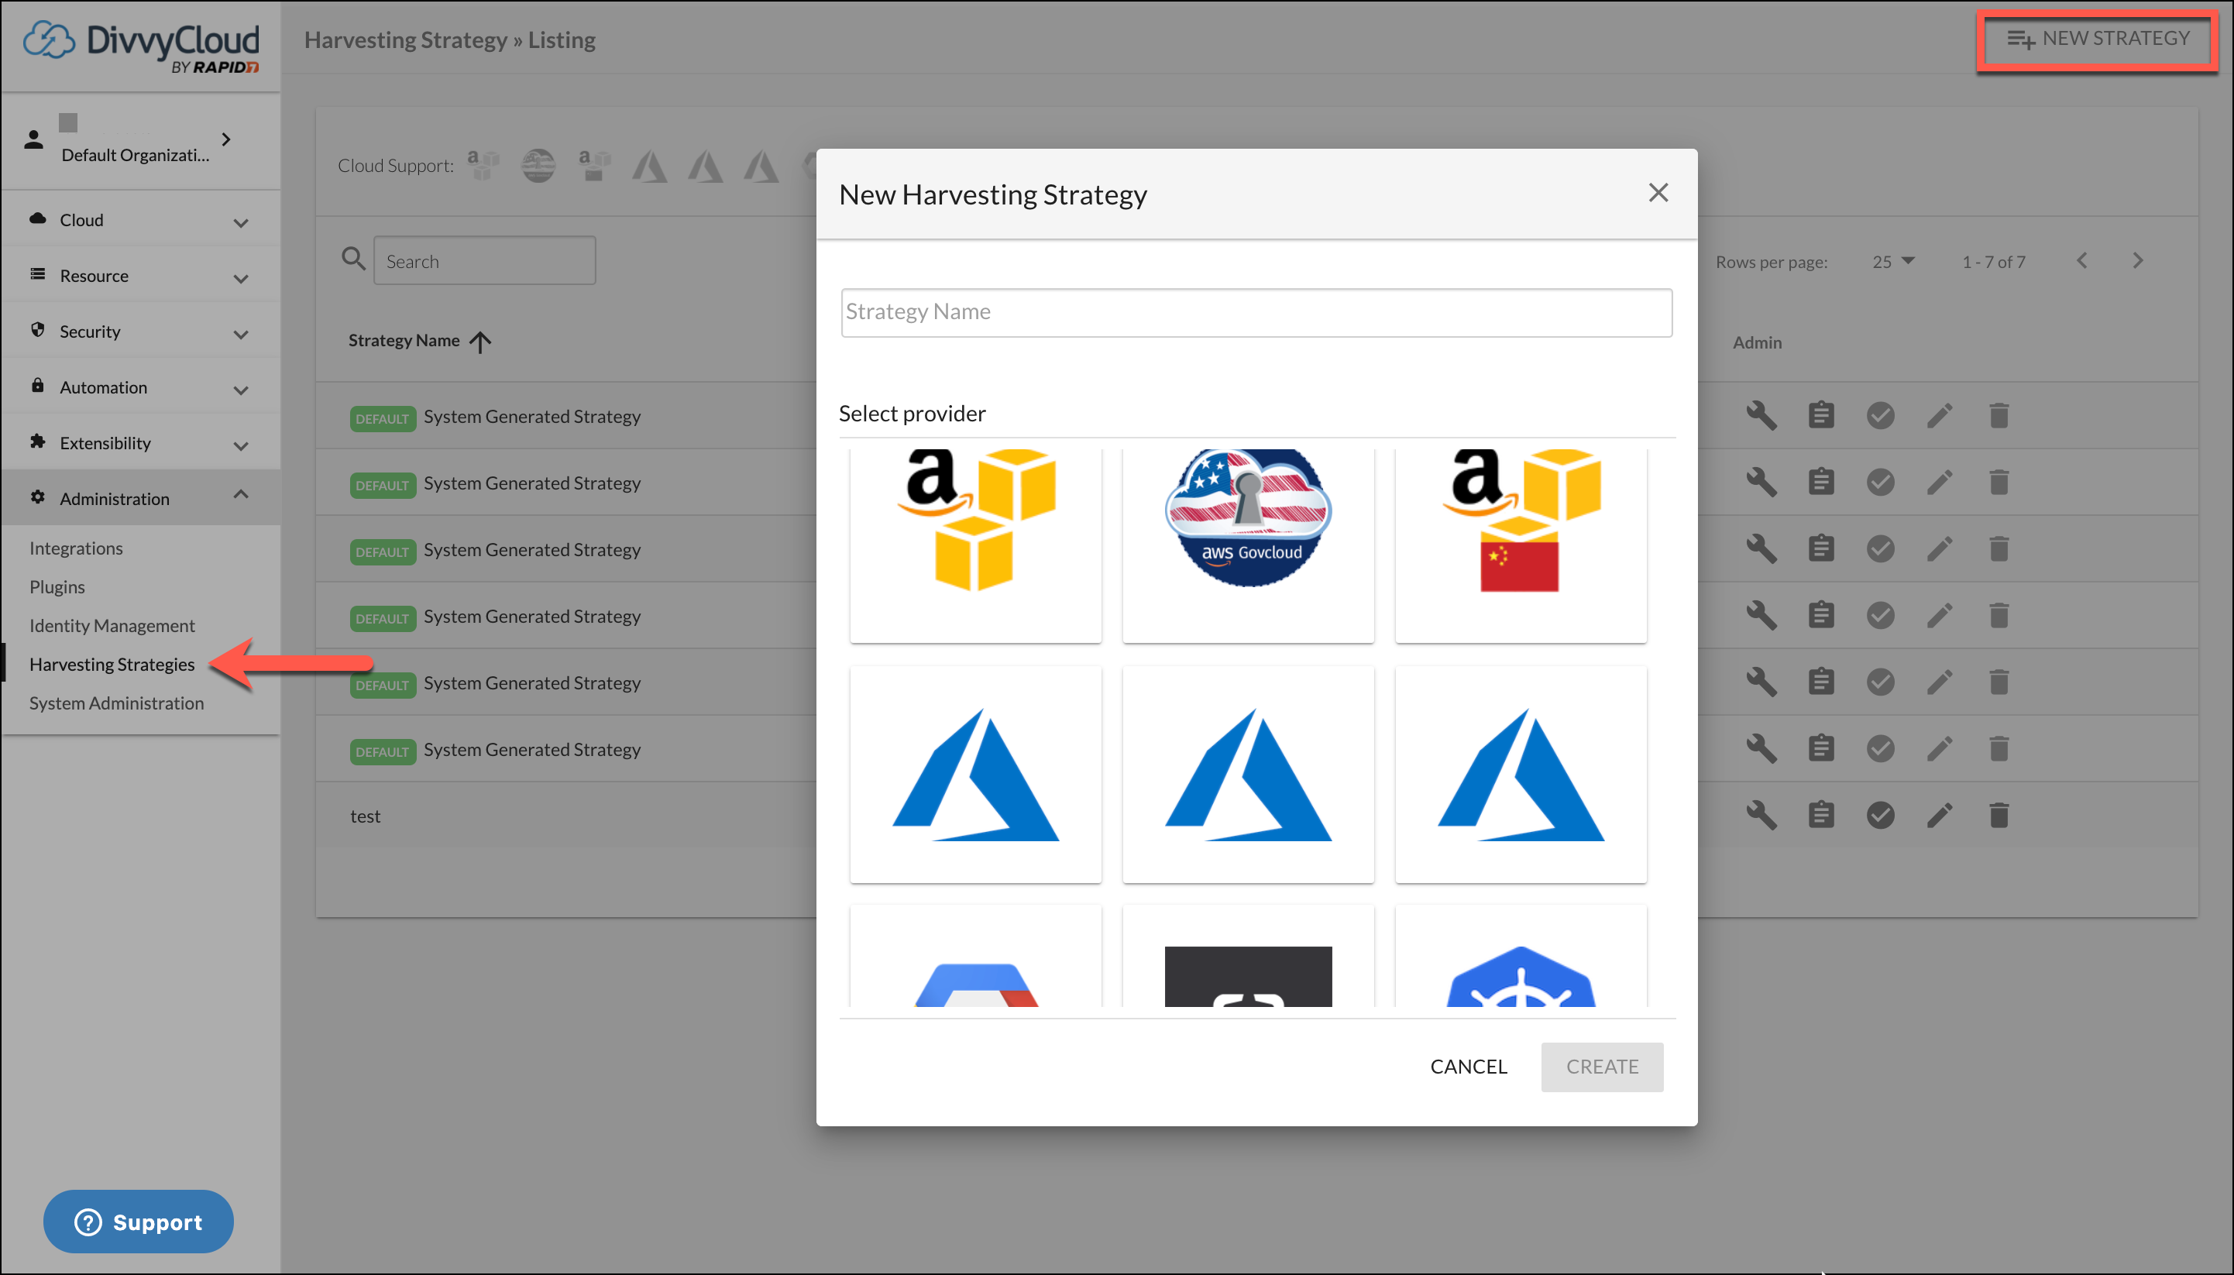Delete the first System Generated Strategy
2234x1275 pixels.
1999,415
